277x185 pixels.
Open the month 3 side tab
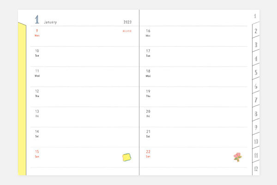(256, 45)
